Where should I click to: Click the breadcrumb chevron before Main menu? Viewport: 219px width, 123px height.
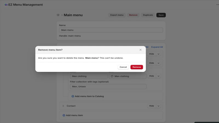pyautogui.click(x=62, y=15)
